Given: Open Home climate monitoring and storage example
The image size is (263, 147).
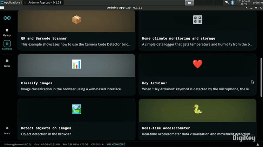Looking at the screenshot, I should pyautogui.click(x=178, y=38).
